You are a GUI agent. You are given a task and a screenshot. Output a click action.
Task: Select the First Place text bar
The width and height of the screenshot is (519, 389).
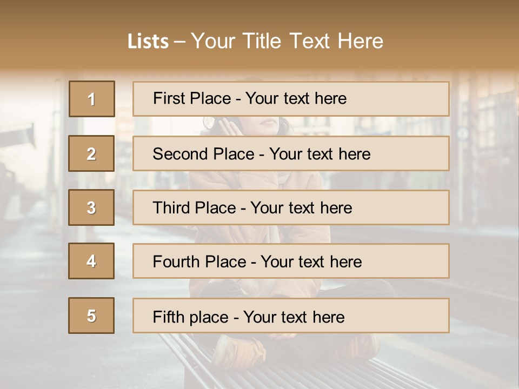click(291, 99)
